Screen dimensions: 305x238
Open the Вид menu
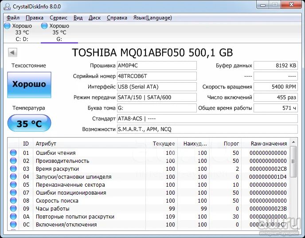coord(78,18)
